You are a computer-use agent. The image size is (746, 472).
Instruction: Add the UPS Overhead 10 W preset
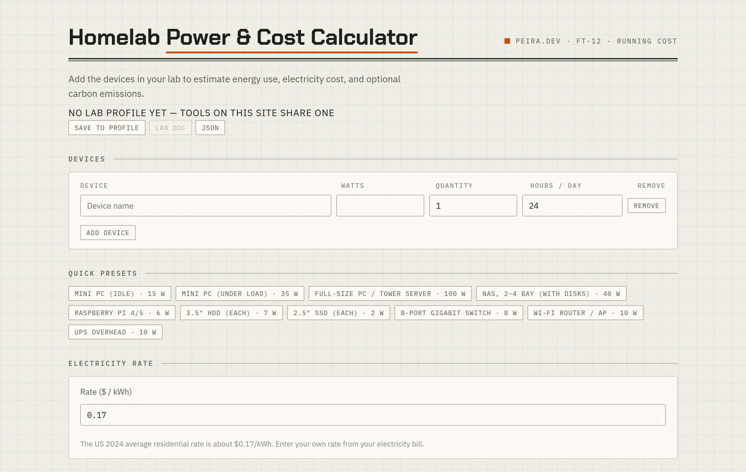tap(115, 332)
